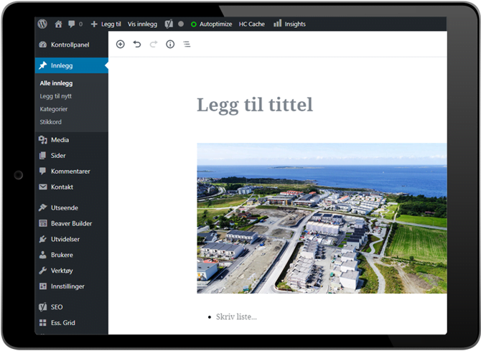This screenshot has width=481, height=351.
Task: Click Vis innlegg link
Action: pos(142,24)
